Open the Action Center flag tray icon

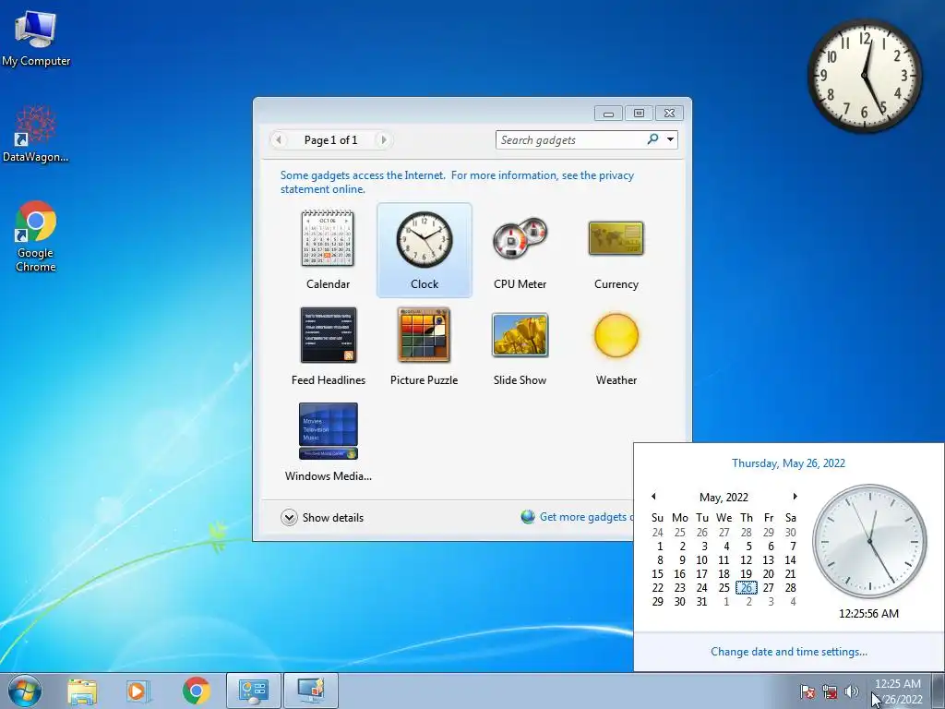point(807,691)
